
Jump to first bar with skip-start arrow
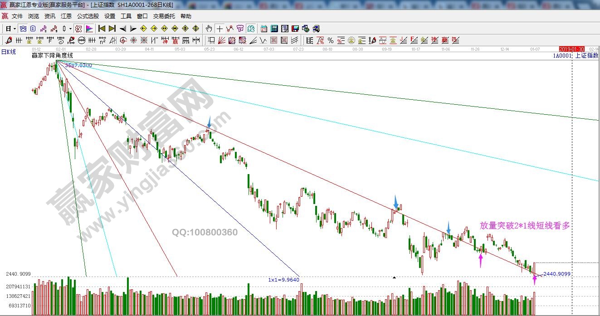[102, 29]
